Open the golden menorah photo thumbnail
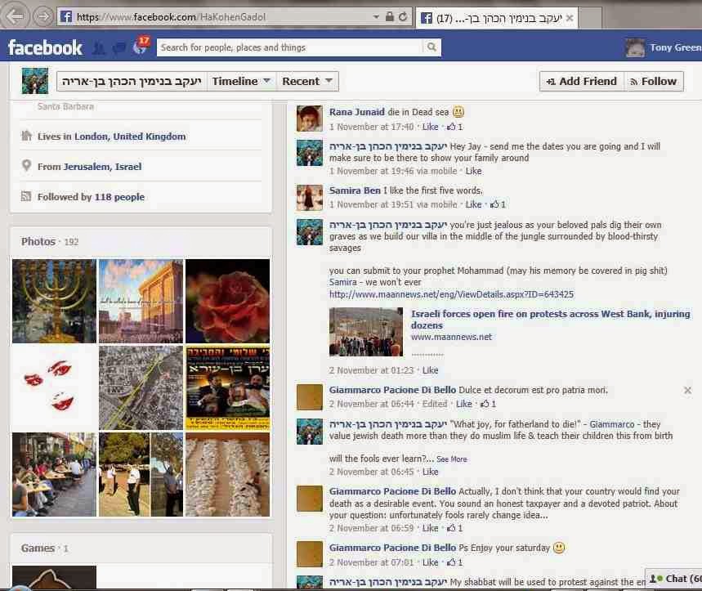 [54, 302]
